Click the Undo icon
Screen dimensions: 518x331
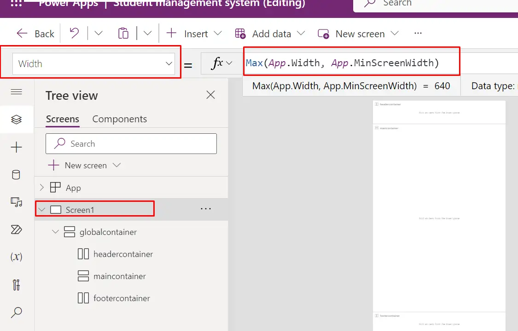(74, 33)
